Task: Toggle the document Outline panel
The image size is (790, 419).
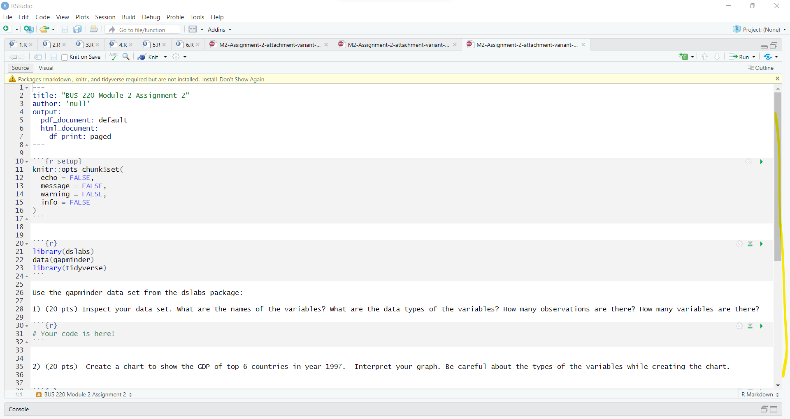Action: click(761, 68)
